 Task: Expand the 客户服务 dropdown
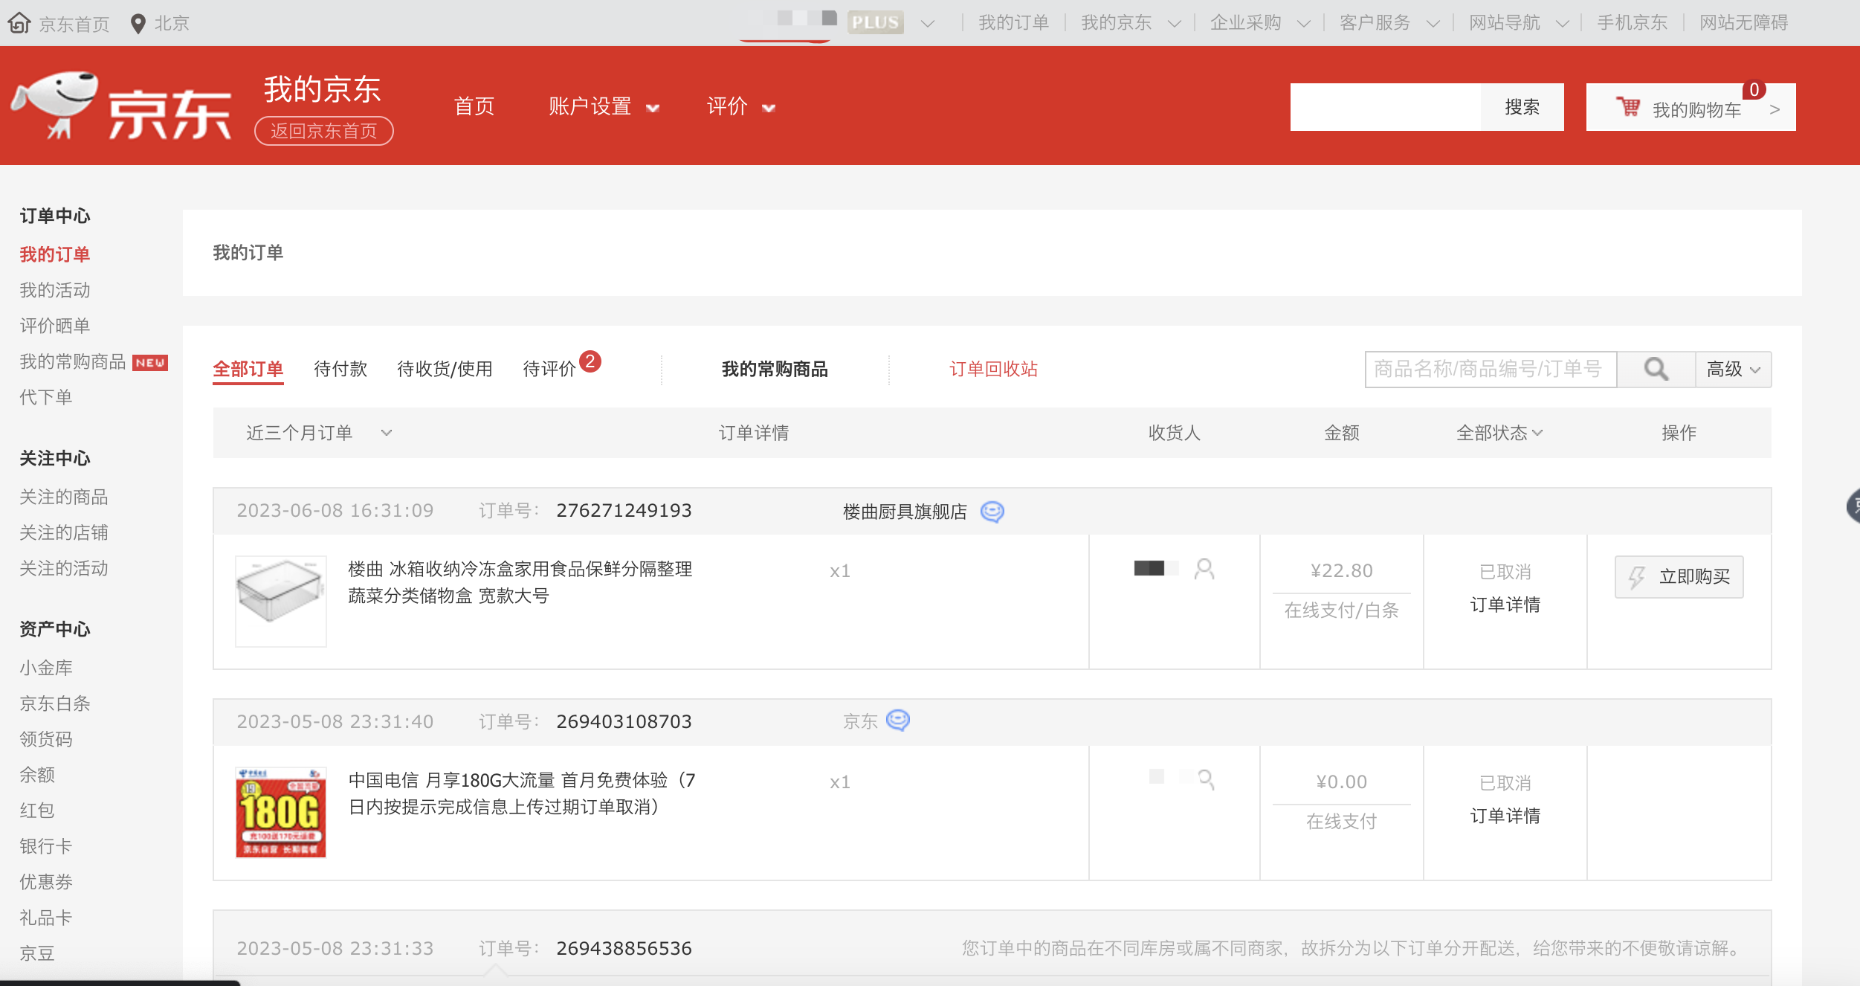(x=1433, y=24)
